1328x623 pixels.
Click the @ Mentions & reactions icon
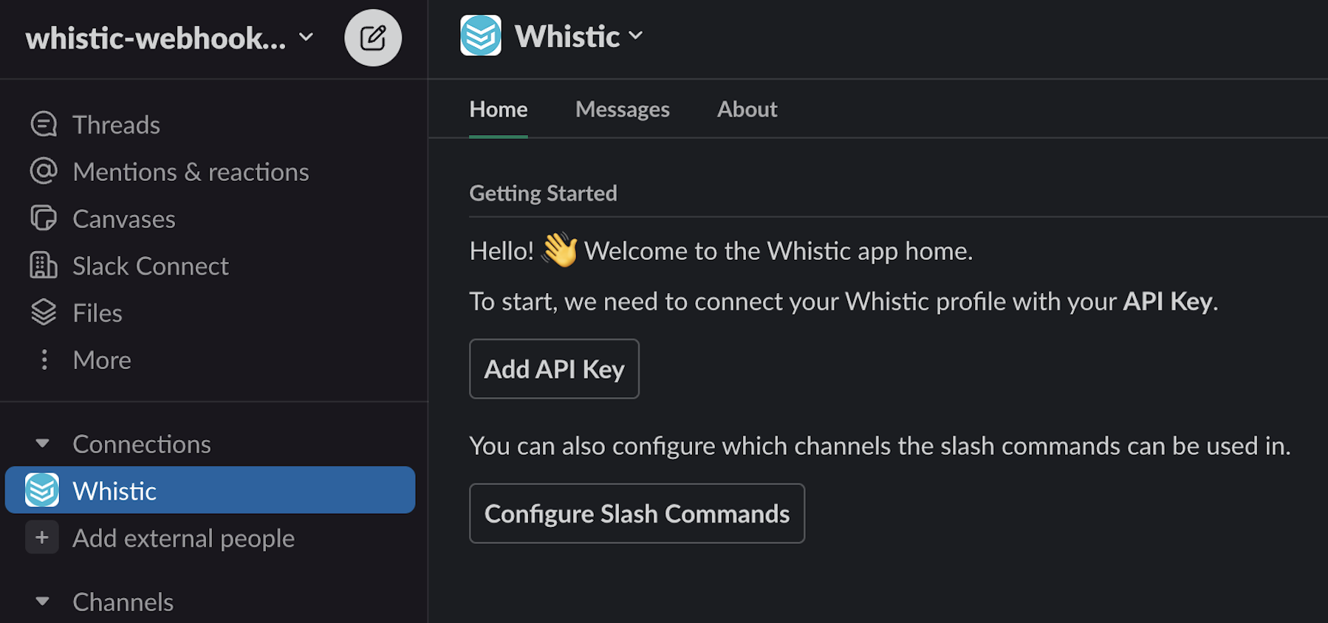tap(44, 171)
